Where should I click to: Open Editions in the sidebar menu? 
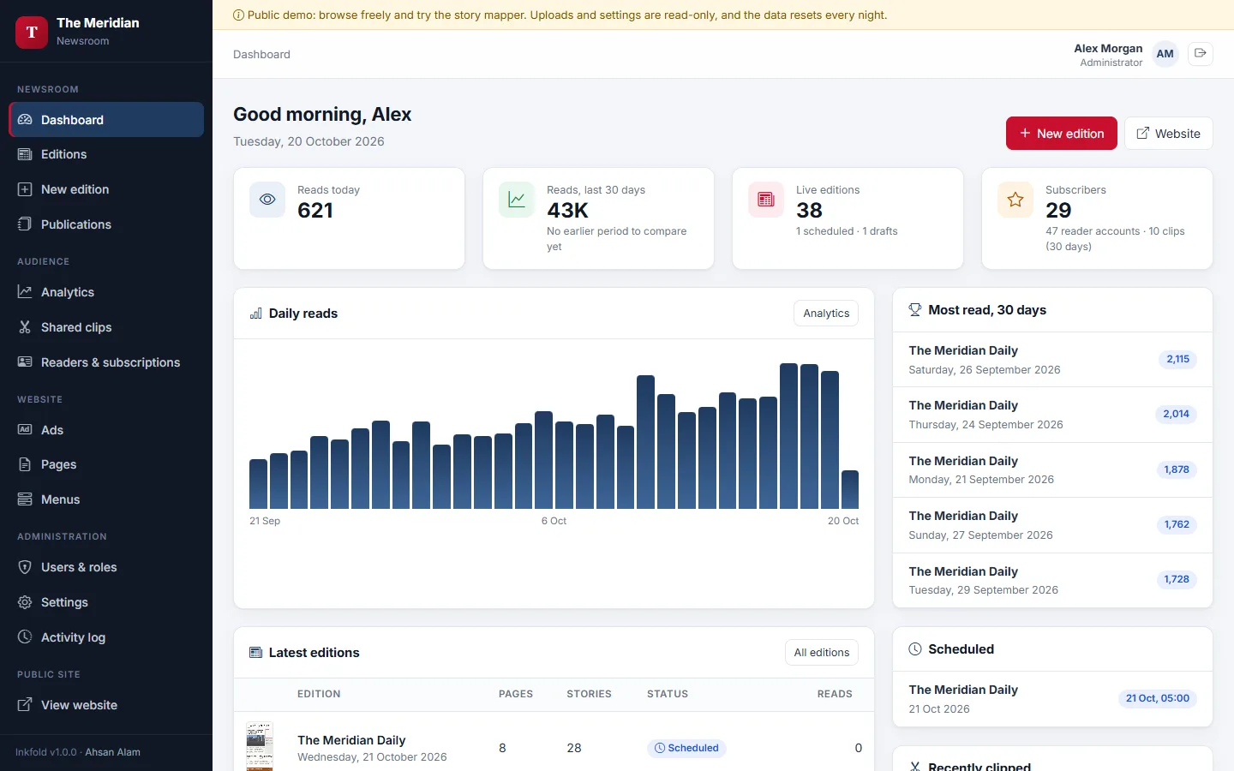click(x=106, y=154)
